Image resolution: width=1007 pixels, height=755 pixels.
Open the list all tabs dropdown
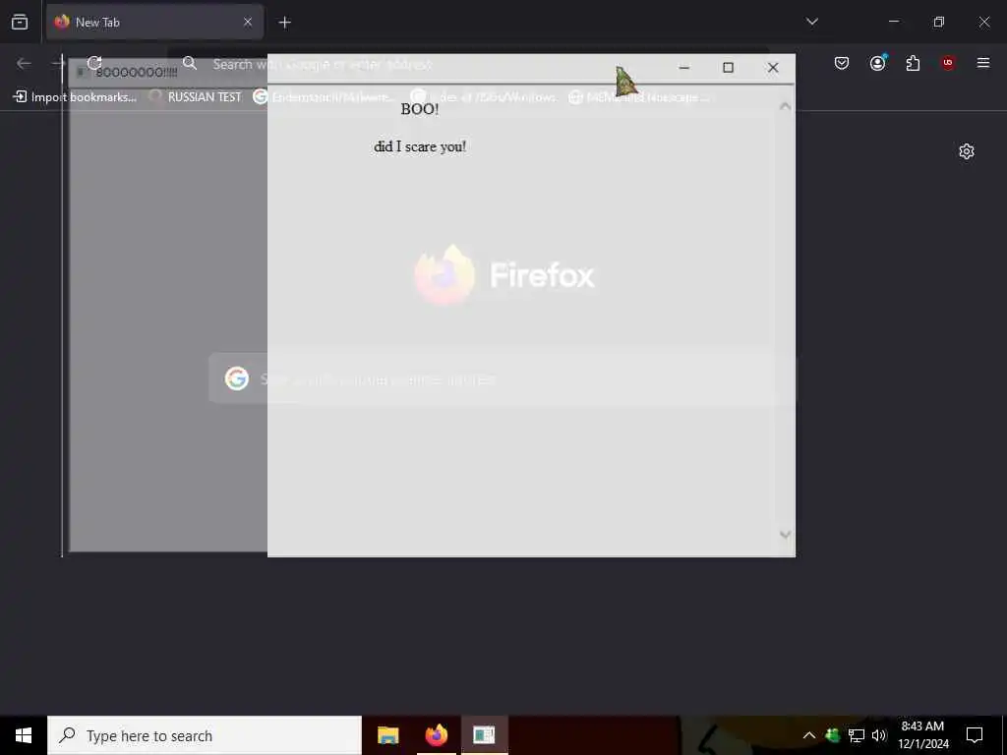coord(811,22)
